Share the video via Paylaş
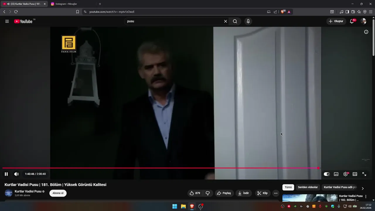Viewport: 375px width, 211px height. [x=224, y=193]
